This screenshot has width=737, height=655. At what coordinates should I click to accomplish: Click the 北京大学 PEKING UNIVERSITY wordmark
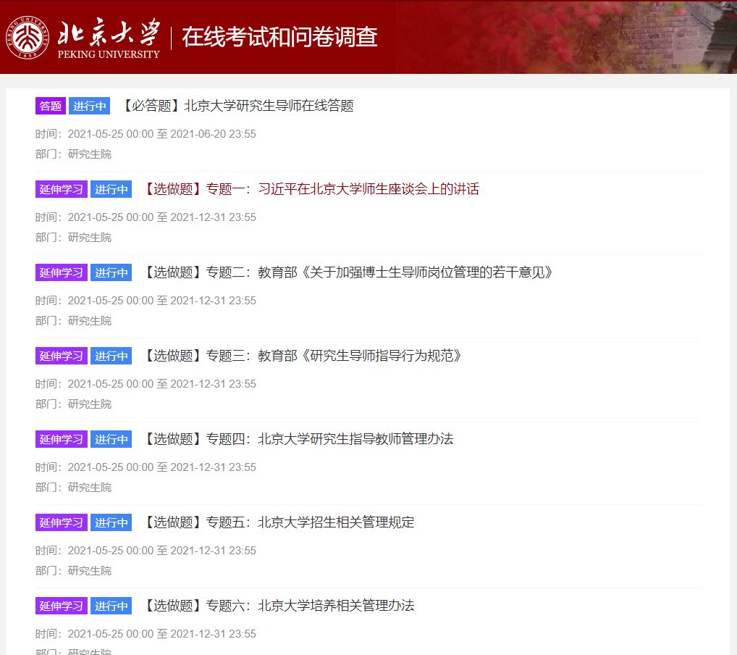click(109, 38)
